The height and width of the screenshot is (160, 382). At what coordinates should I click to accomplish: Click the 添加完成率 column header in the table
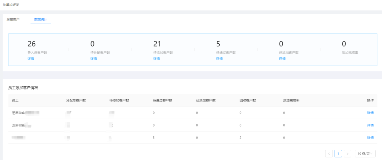[x=291, y=100]
